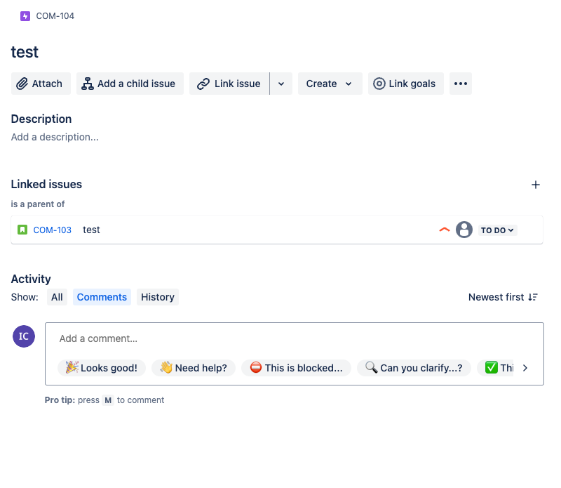Insert the Looks good! quick comment
Image resolution: width=561 pixels, height=488 pixels.
coord(102,368)
